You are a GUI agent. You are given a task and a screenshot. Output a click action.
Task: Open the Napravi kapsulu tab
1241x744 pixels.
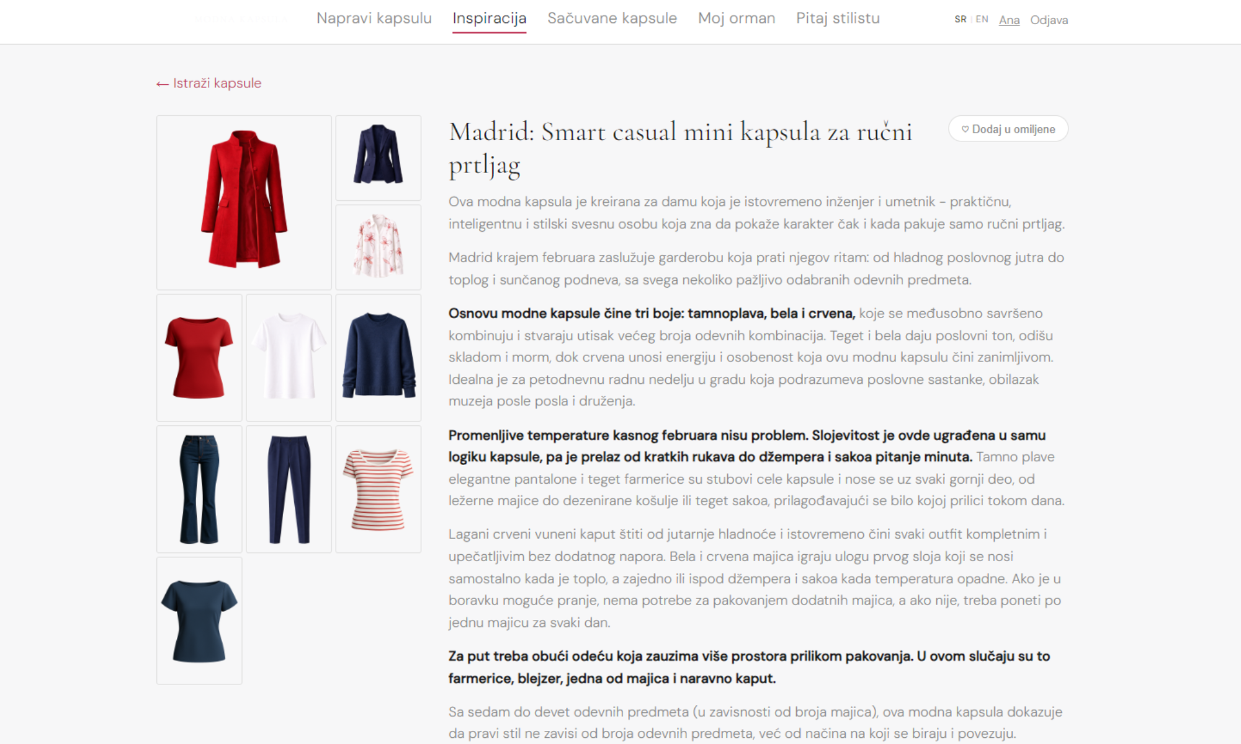point(374,19)
